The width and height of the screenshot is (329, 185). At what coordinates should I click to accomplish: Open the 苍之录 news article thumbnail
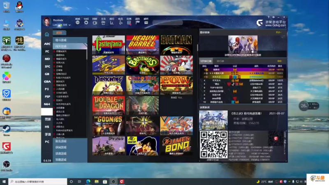213,120
